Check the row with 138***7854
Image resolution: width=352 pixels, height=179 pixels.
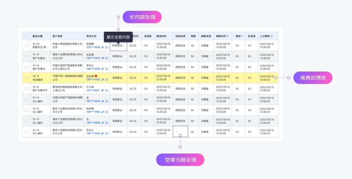[x=27, y=110]
